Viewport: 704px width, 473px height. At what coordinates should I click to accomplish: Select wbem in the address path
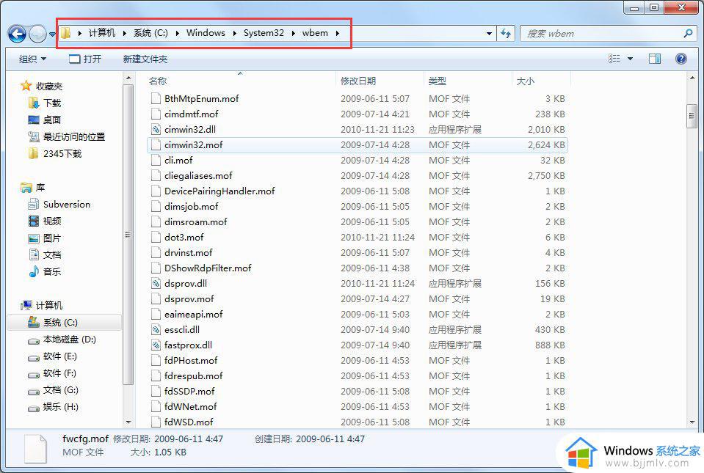click(315, 33)
